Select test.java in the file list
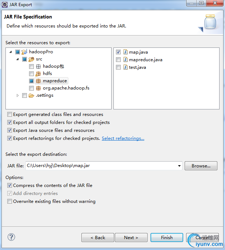 click(x=137, y=67)
